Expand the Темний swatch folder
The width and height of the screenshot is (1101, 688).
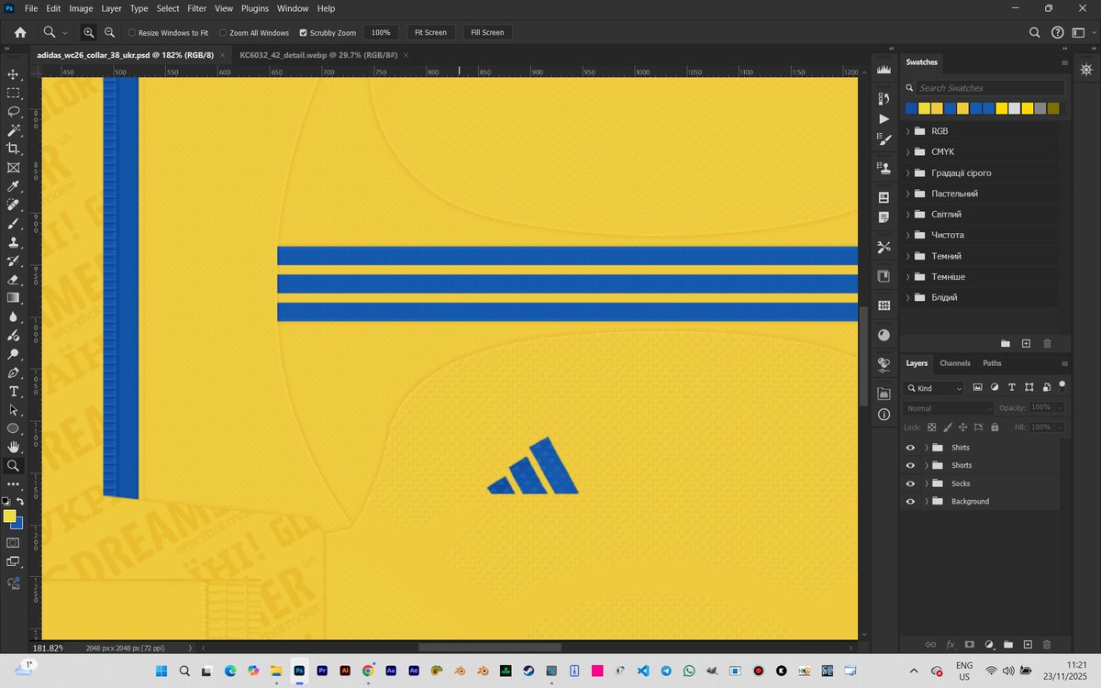(908, 256)
